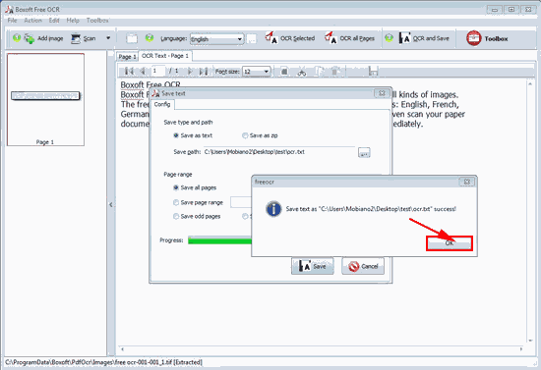The width and height of the screenshot is (541, 370).
Task: Run OCR all Pages from the toolbar
Action: (x=349, y=38)
